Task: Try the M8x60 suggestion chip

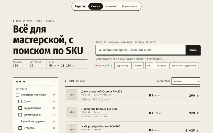Action: point(138,65)
